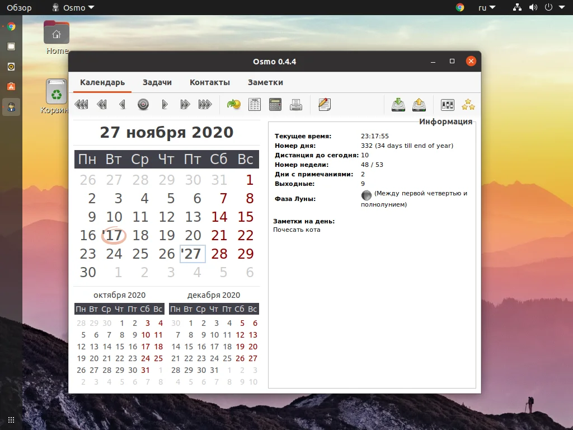Click the moon phase icon
The image size is (573, 430).
click(x=366, y=195)
